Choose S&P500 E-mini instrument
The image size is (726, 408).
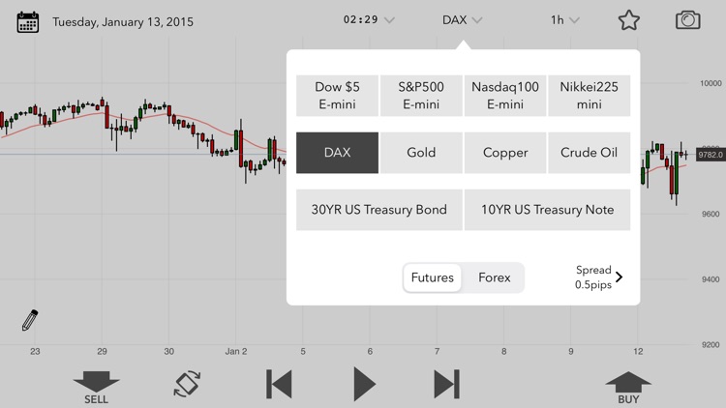point(421,96)
